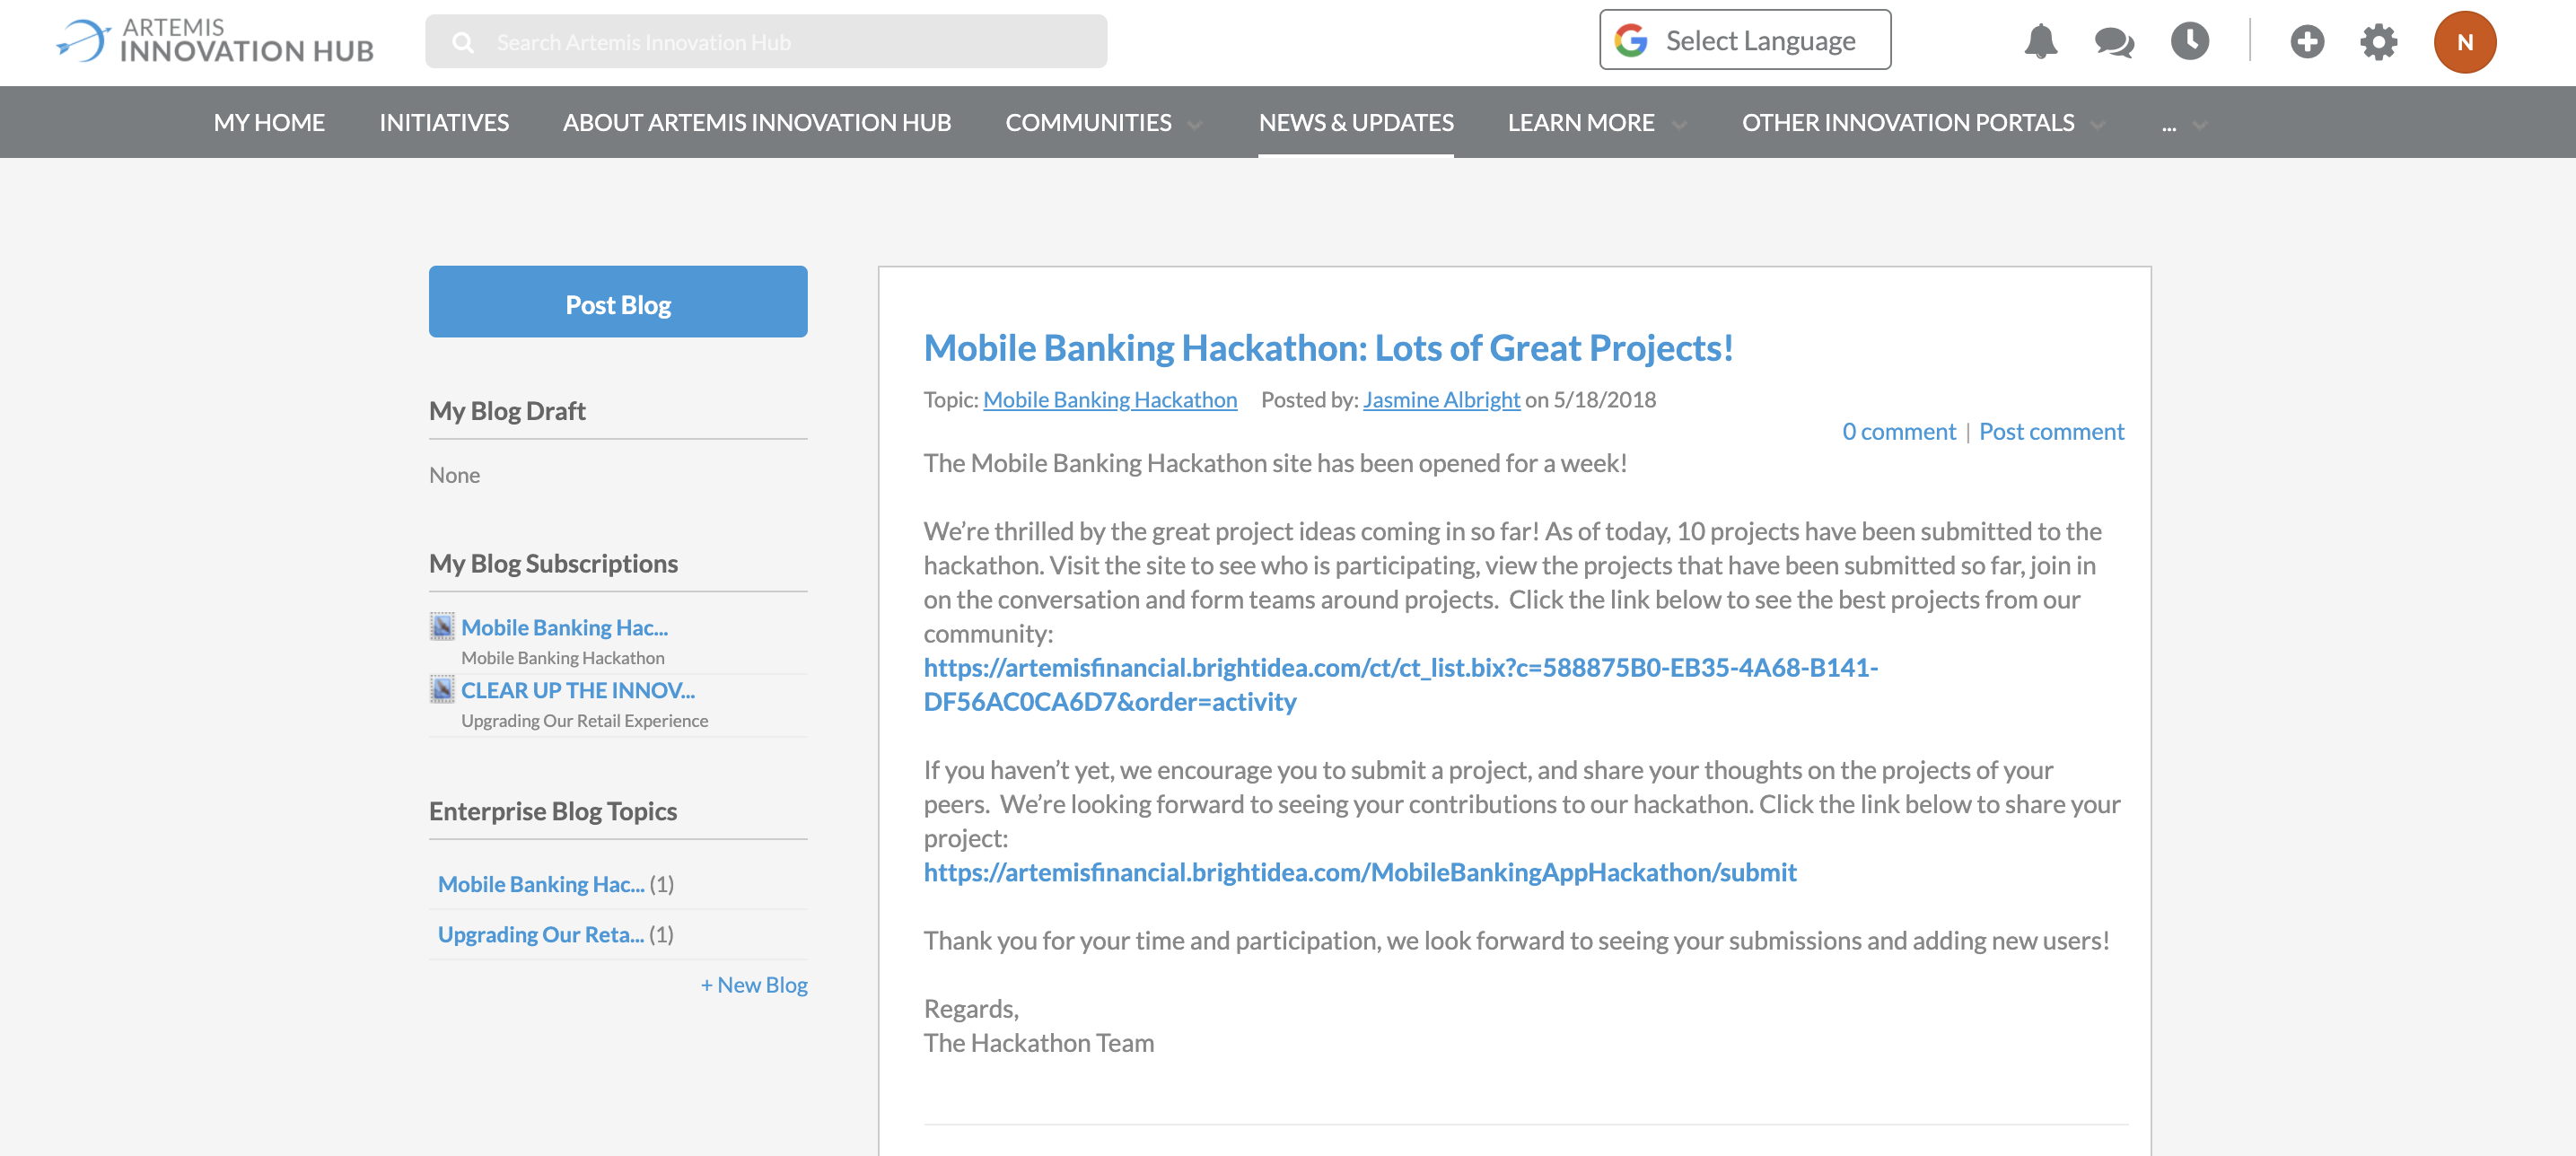Click the Google G logo icon

tap(1630, 40)
